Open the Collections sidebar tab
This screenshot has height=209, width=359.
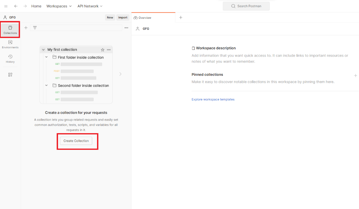coord(10,30)
